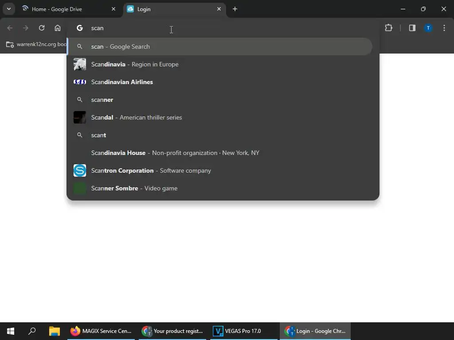The width and height of the screenshot is (454, 340).
Task: Click the Google G icon in address bar
Action: pyautogui.click(x=80, y=28)
